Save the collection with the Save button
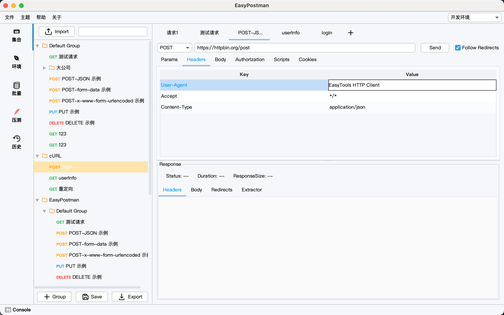 92,297
